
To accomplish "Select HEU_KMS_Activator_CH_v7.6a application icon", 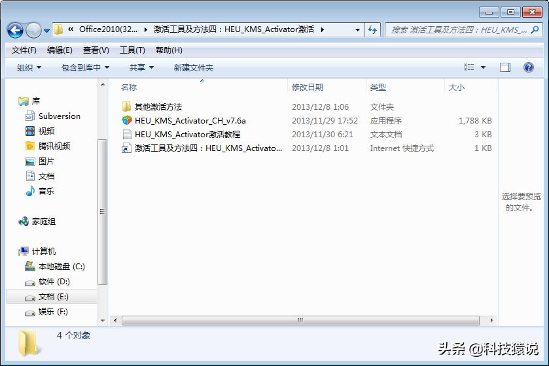I will [127, 121].
